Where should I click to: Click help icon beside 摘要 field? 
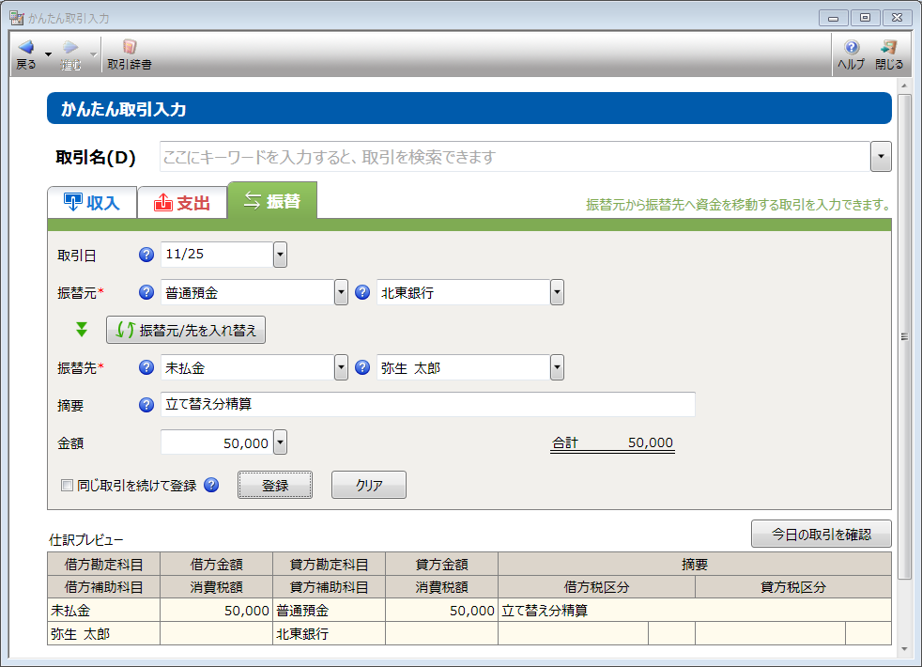pos(146,405)
